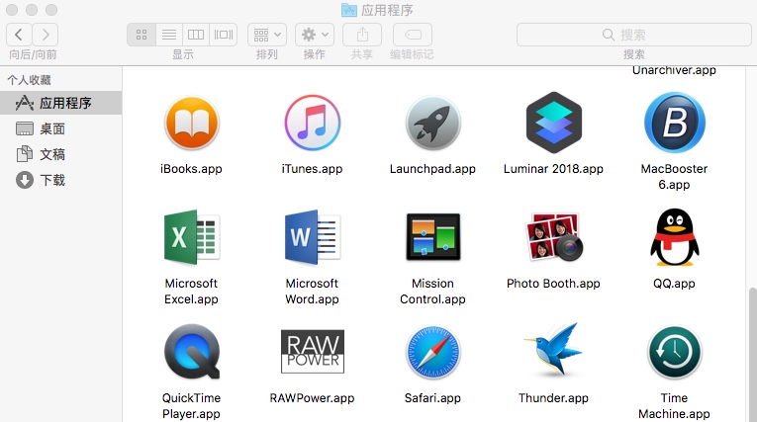Select the Microsoft Excel.app icon

pyautogui.click(x=192, y=237)
